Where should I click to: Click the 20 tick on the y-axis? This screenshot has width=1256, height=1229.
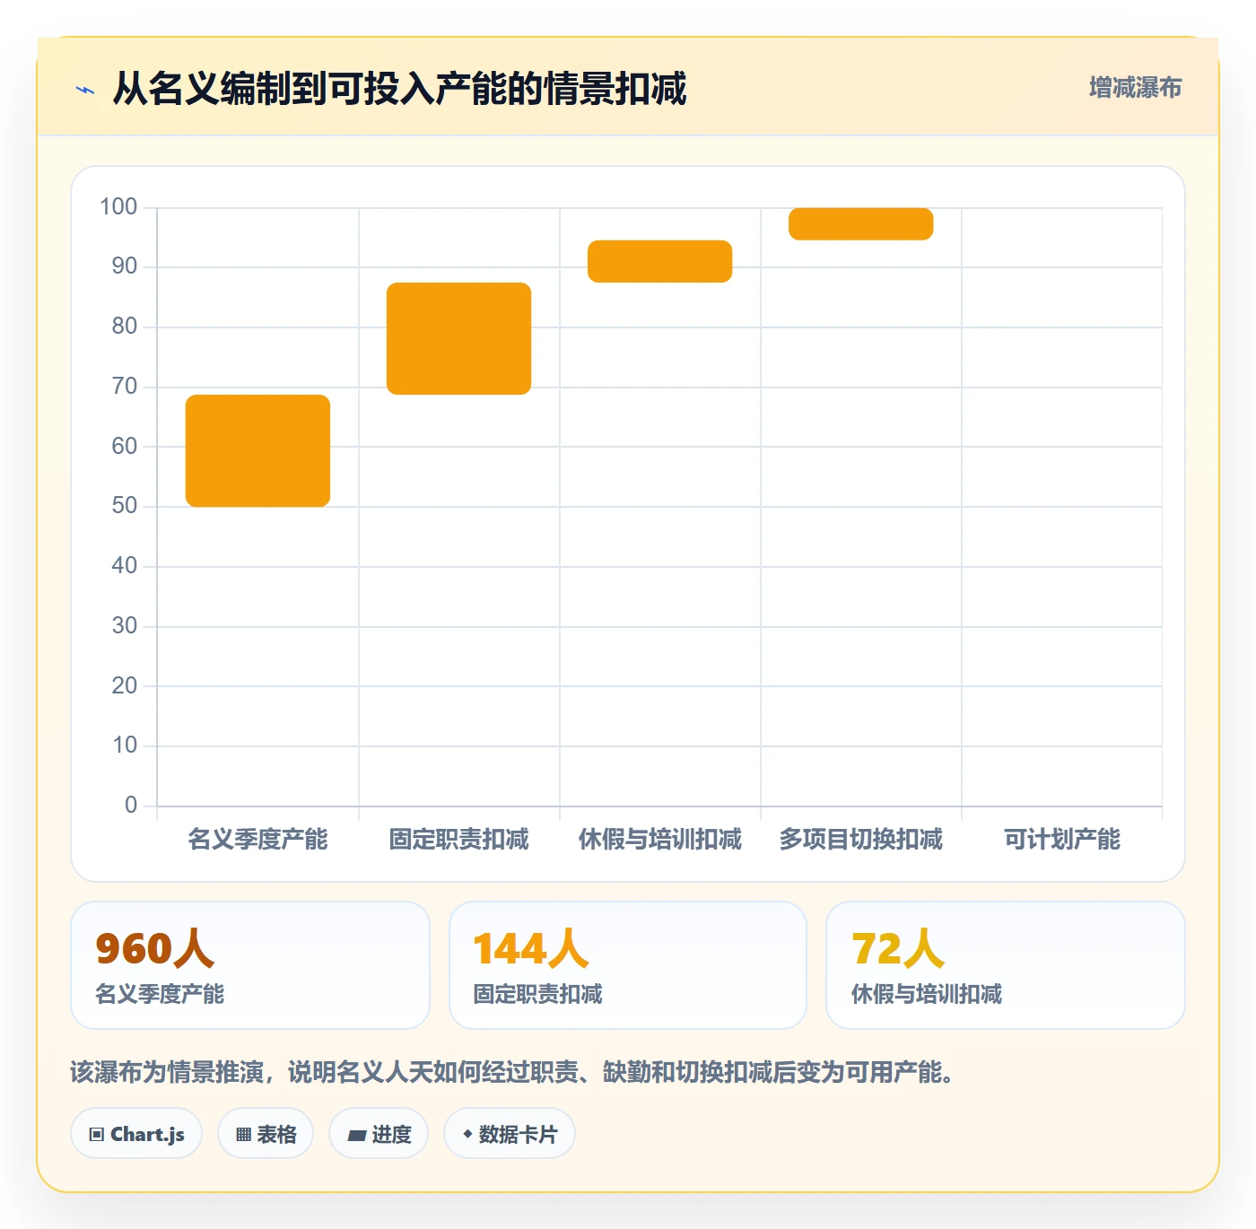(125, 686)
